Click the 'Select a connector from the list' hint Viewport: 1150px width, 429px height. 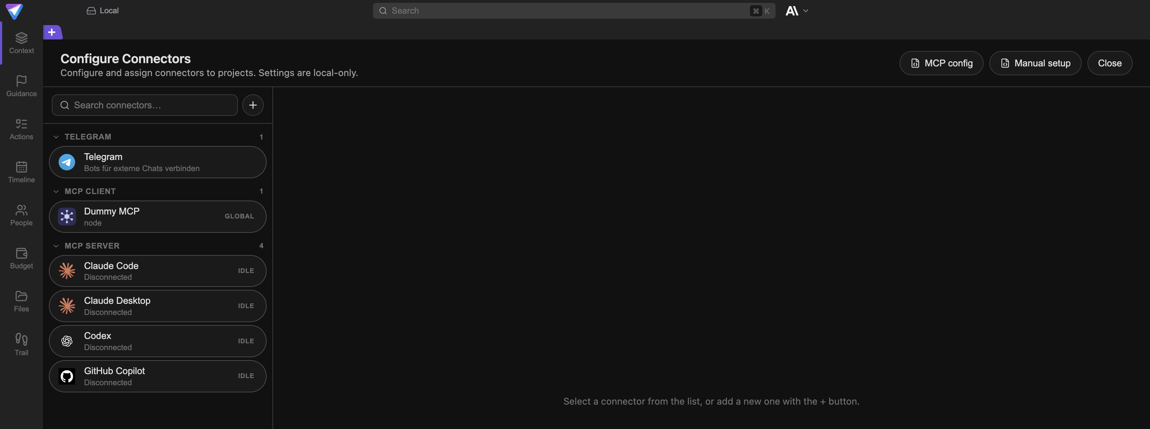711,401
